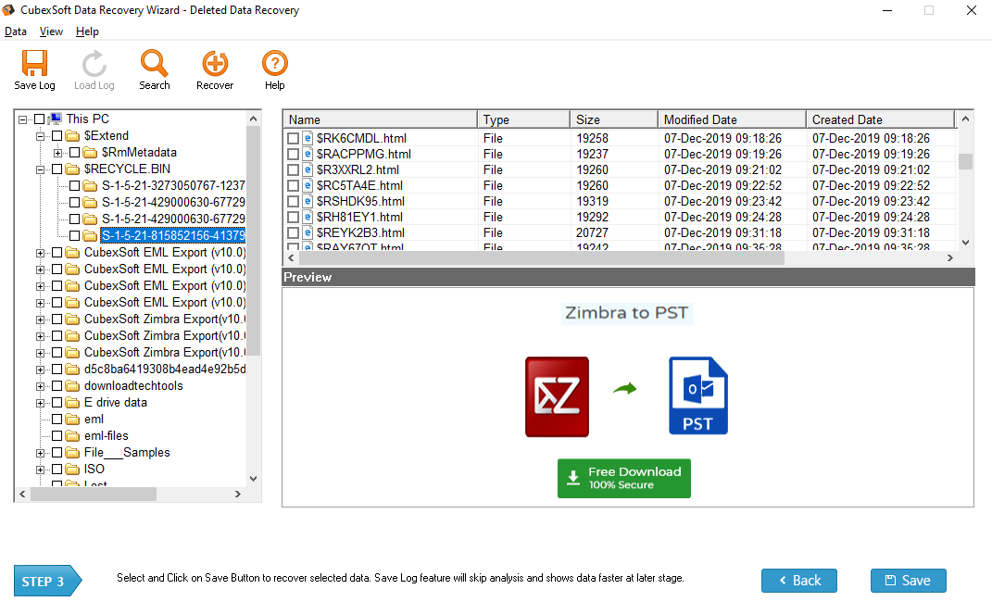Tick the checkbox next to $RSHDK95.html
The width and height of the screenshot is (992, 614).
click(x=293, y=201)
